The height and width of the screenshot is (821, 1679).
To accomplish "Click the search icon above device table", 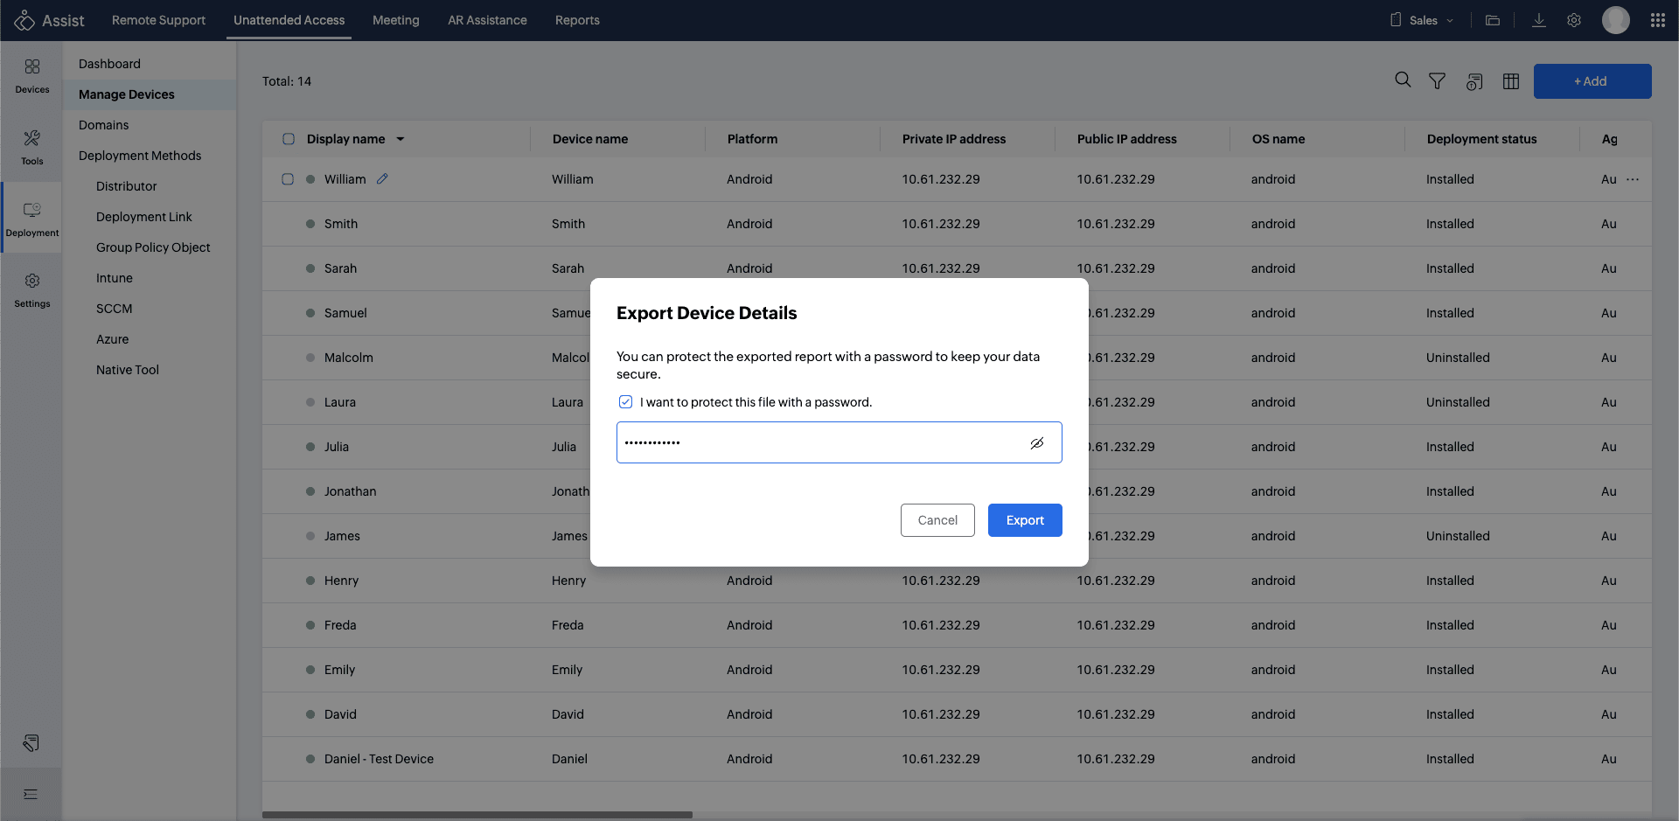I will [x=1403, y=80].
